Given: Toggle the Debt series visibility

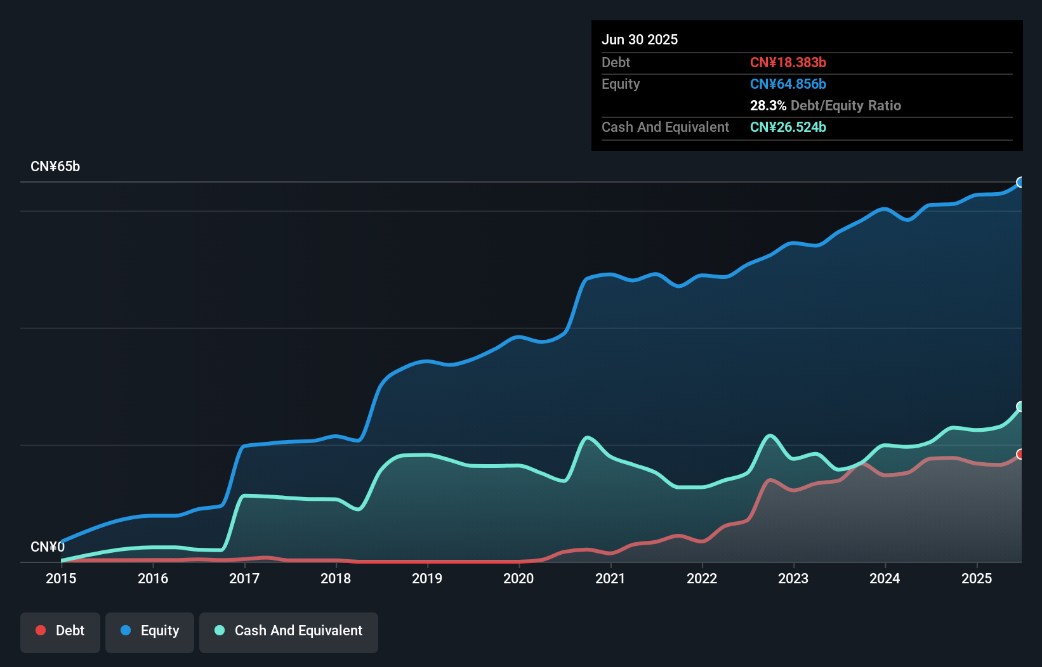Looking at the screenshot, I should (60, 631).
